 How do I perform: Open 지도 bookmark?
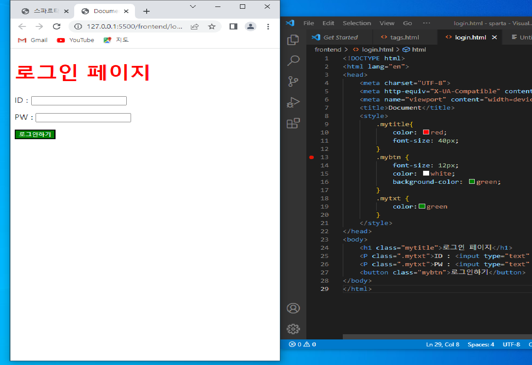pyautogui.click(x=116, y=40)
